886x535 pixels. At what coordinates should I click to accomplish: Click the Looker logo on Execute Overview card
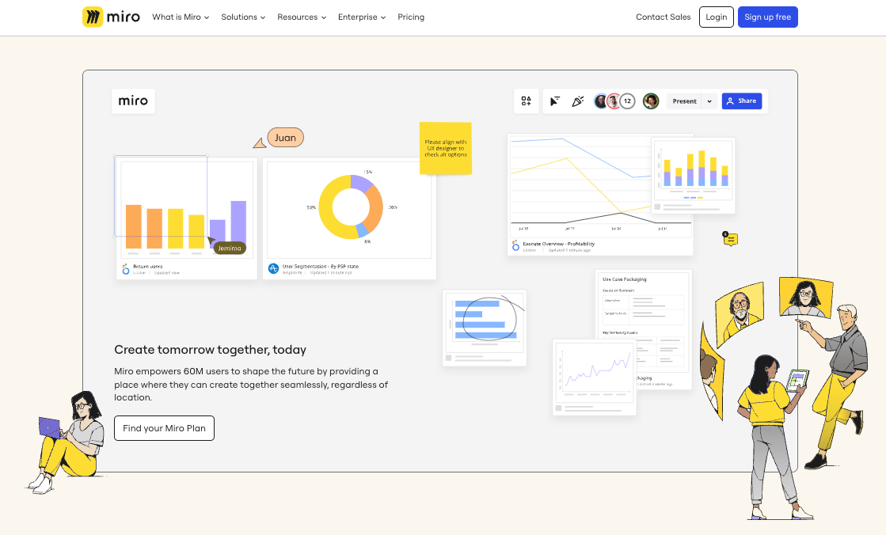tap(517, 245)
